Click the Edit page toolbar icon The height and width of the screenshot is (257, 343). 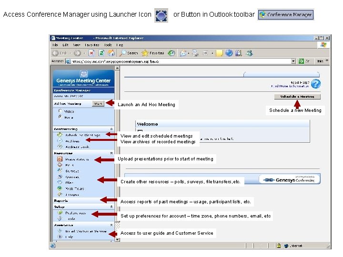205,53
